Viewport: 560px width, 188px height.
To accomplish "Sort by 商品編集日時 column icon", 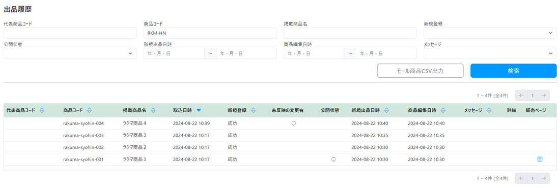I will tap(443, 111).
